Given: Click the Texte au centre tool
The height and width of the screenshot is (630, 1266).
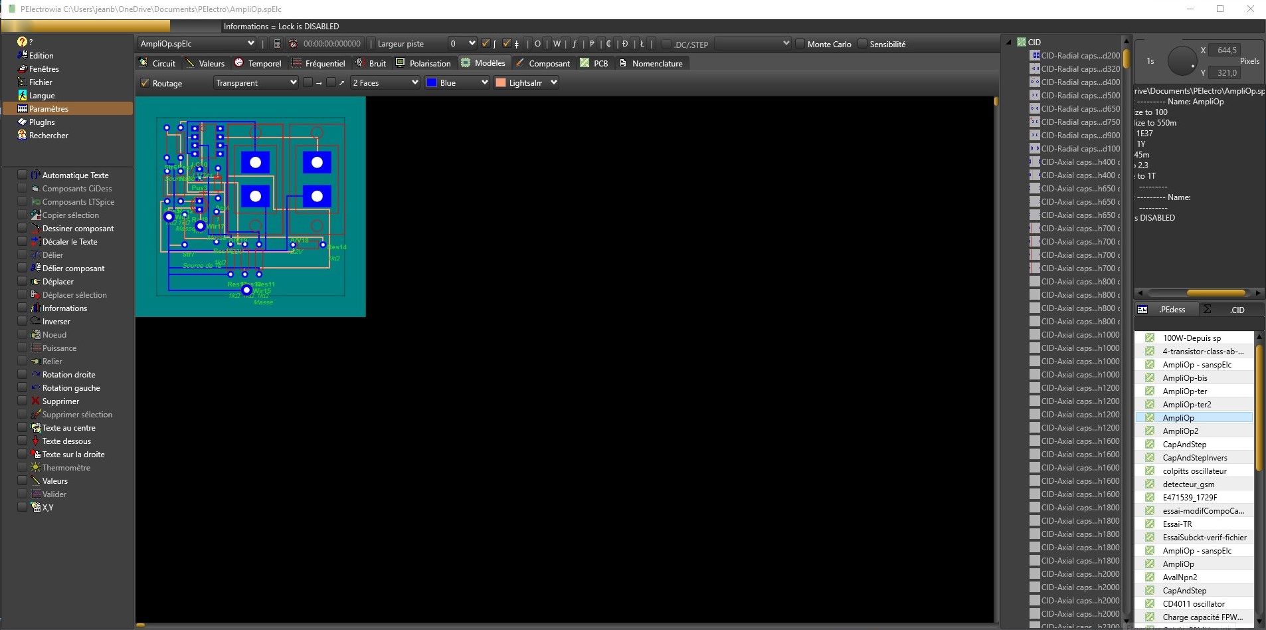Looking at the screenshot, I should tap(68, 428).
